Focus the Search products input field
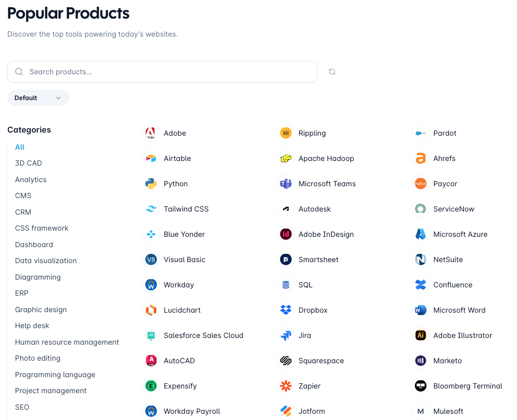The image size is (517, 420). click(x=162, y=72)
